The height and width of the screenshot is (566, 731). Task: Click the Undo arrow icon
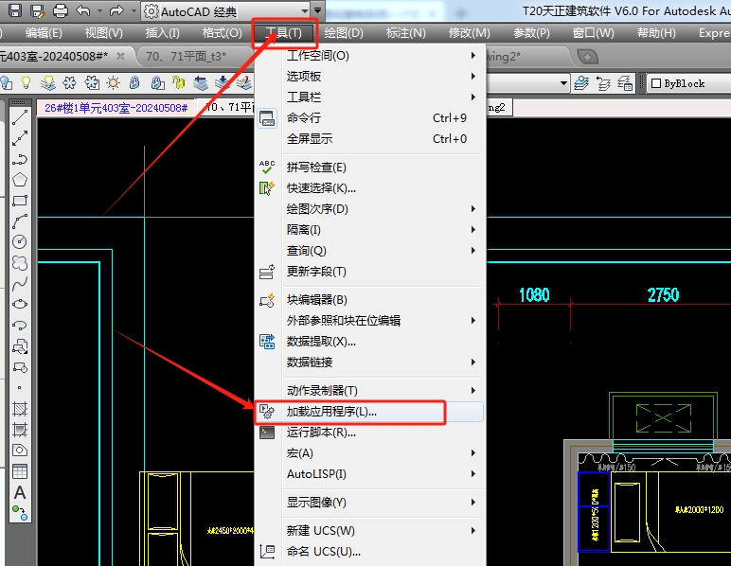83,11
